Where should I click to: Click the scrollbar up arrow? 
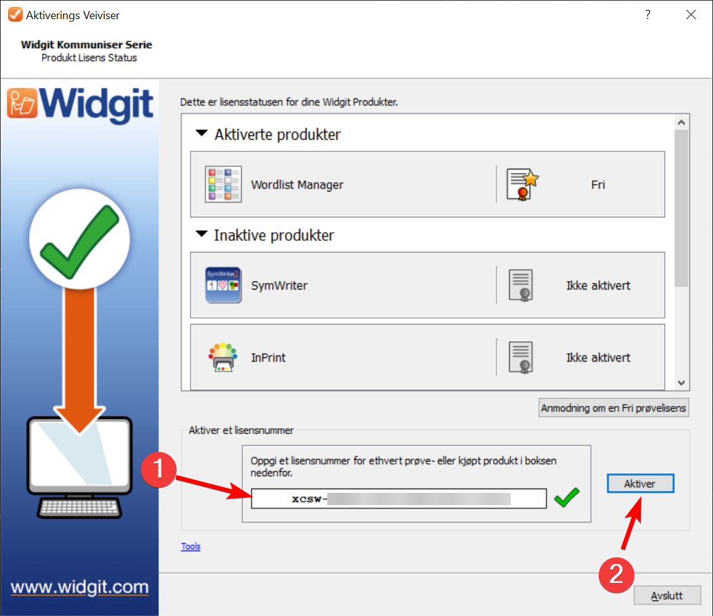[681, 123]
